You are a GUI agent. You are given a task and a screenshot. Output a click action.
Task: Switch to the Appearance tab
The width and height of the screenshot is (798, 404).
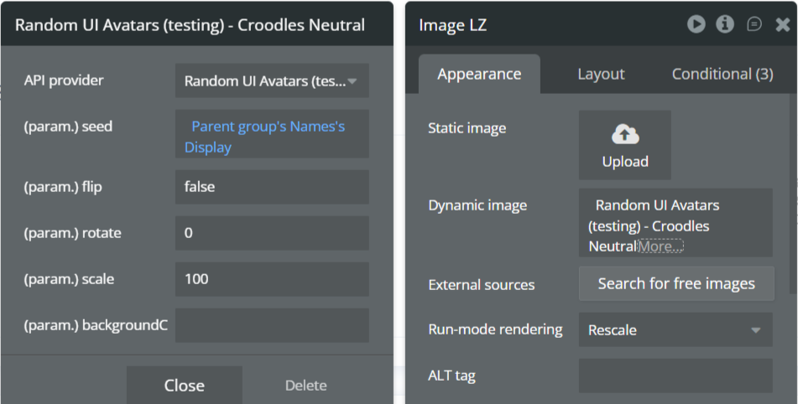pyautogui.click(x=479, y=74)
